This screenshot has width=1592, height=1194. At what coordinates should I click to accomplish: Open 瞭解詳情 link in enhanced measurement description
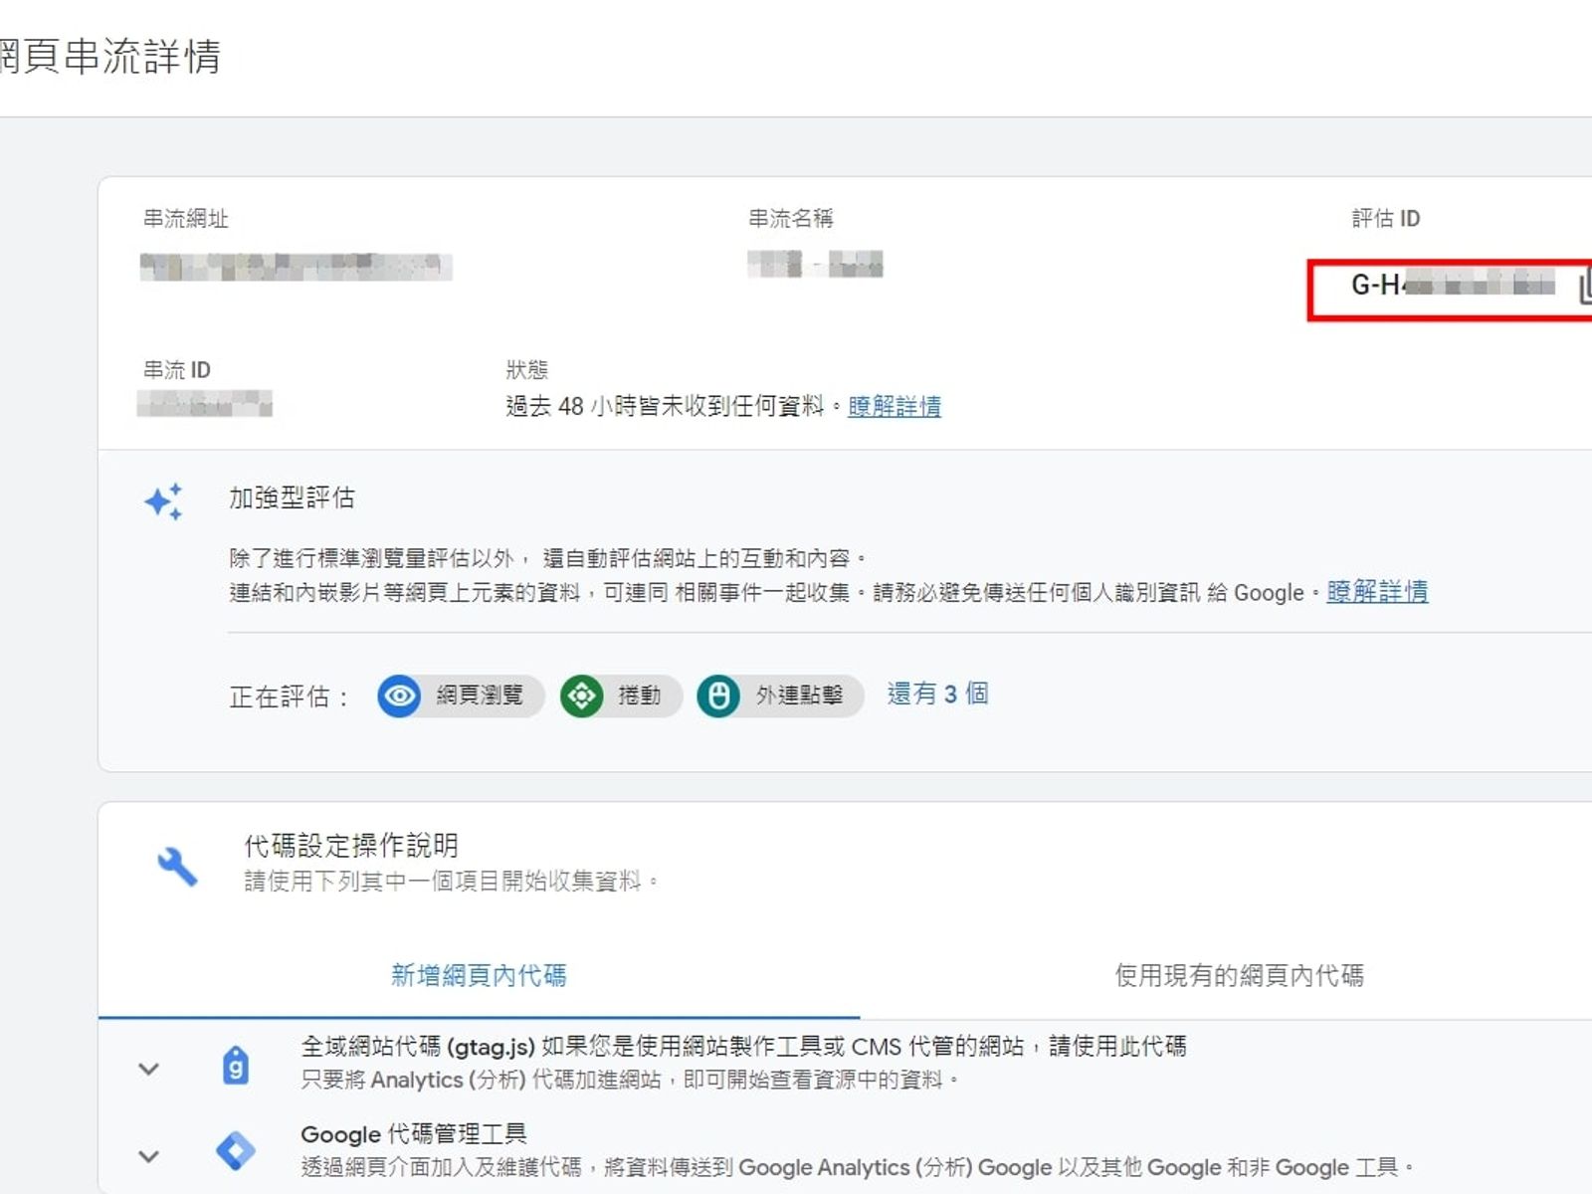(x=1377, y=592)
